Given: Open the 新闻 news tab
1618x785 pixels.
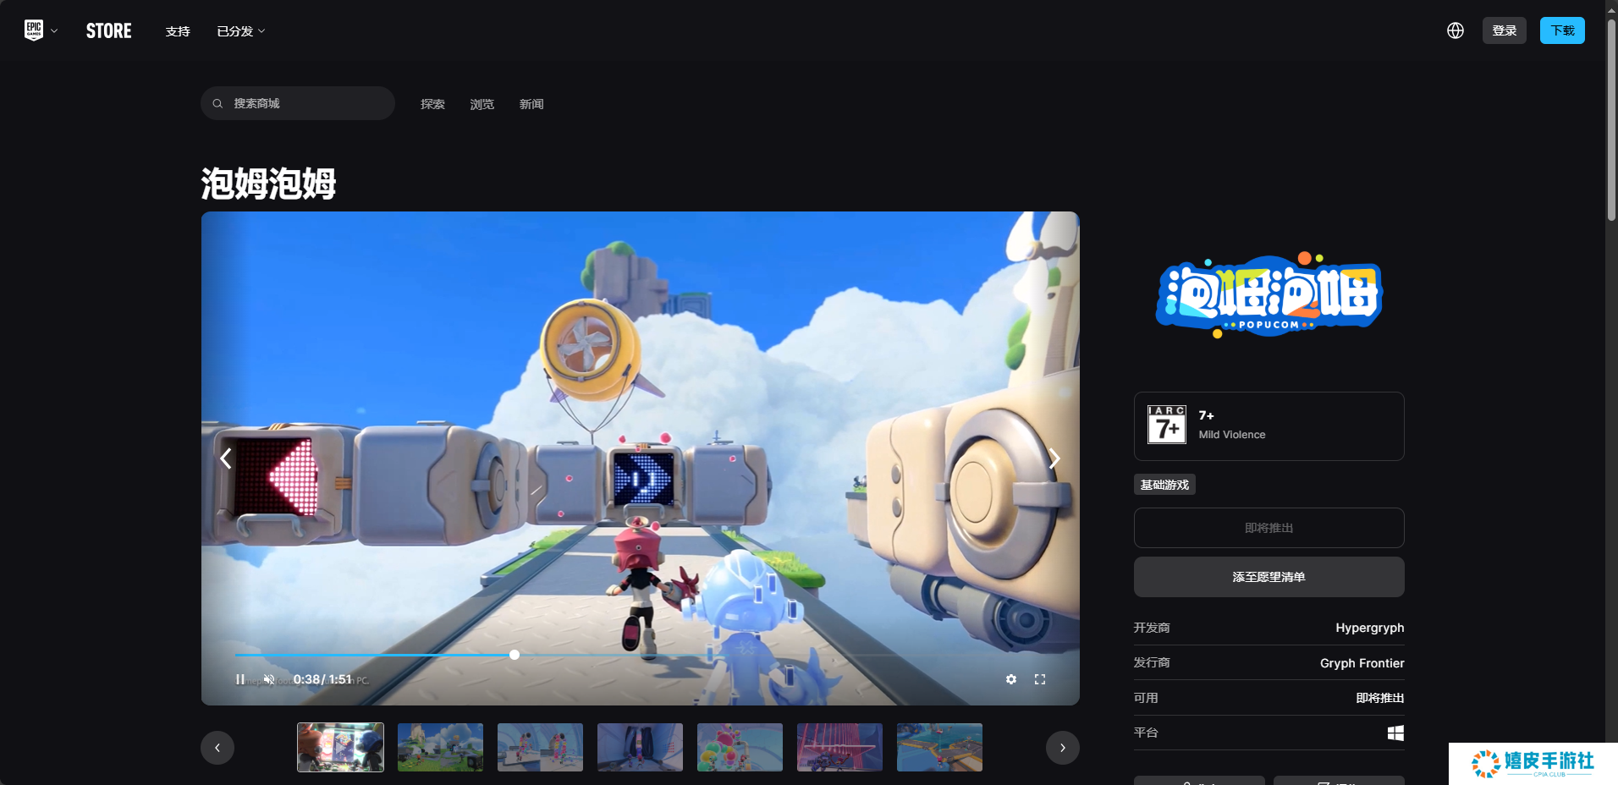Looking at the screenshot, I should [x=531, y=104].
